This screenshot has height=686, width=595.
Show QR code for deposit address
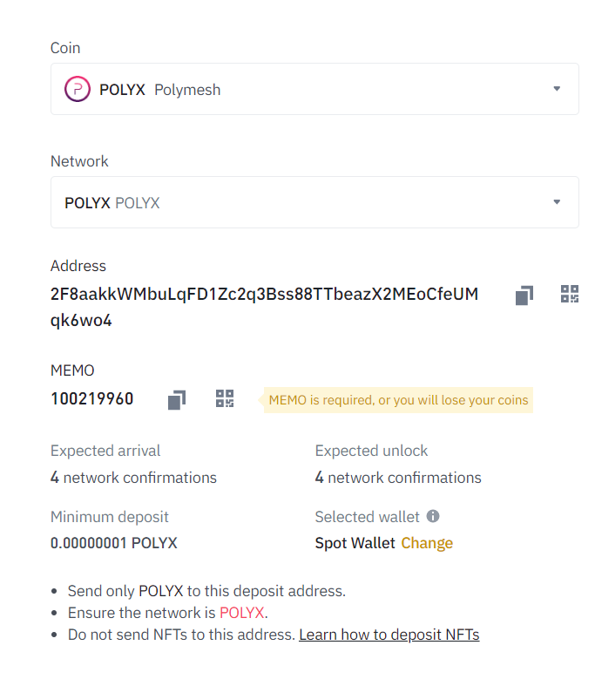click(570, 294)
